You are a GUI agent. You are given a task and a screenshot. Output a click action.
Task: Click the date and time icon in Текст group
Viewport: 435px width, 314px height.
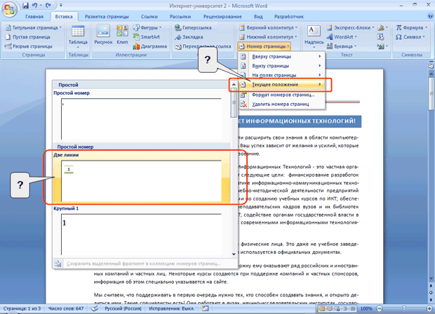380,37
